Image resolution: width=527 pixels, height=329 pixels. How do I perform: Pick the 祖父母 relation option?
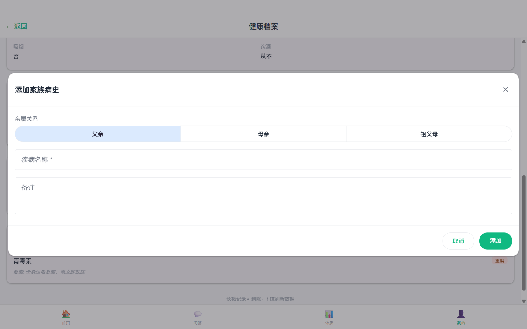click(x=429, y=134)
